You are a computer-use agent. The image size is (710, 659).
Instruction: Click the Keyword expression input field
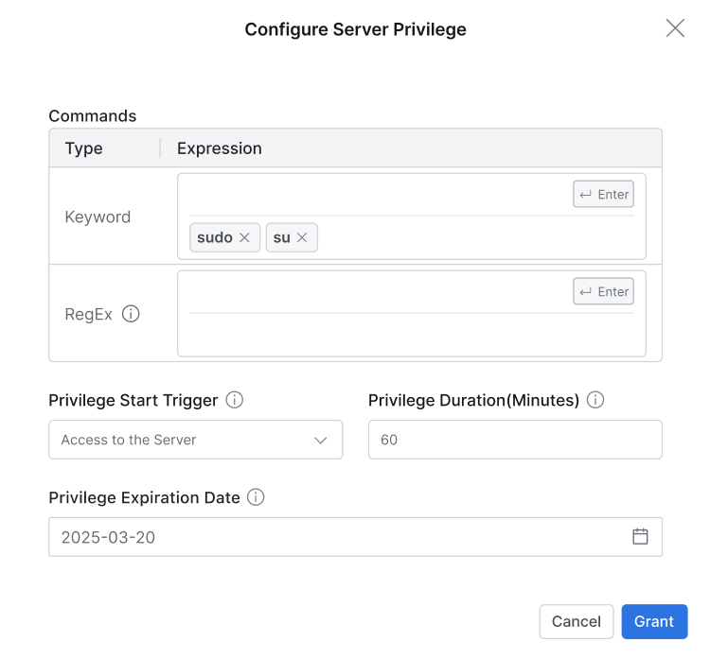click(x=379, y=195)
